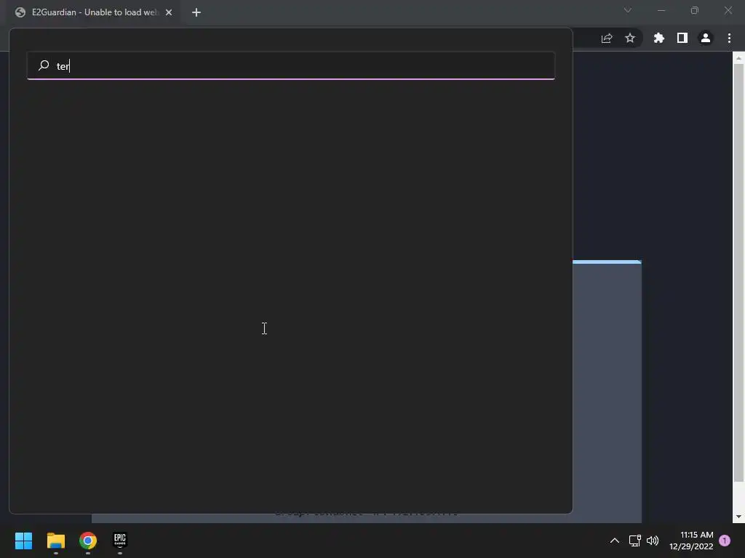This screenshot has height=558, width=745.
Task: Show hidden system tray icons
Action: 614,541
